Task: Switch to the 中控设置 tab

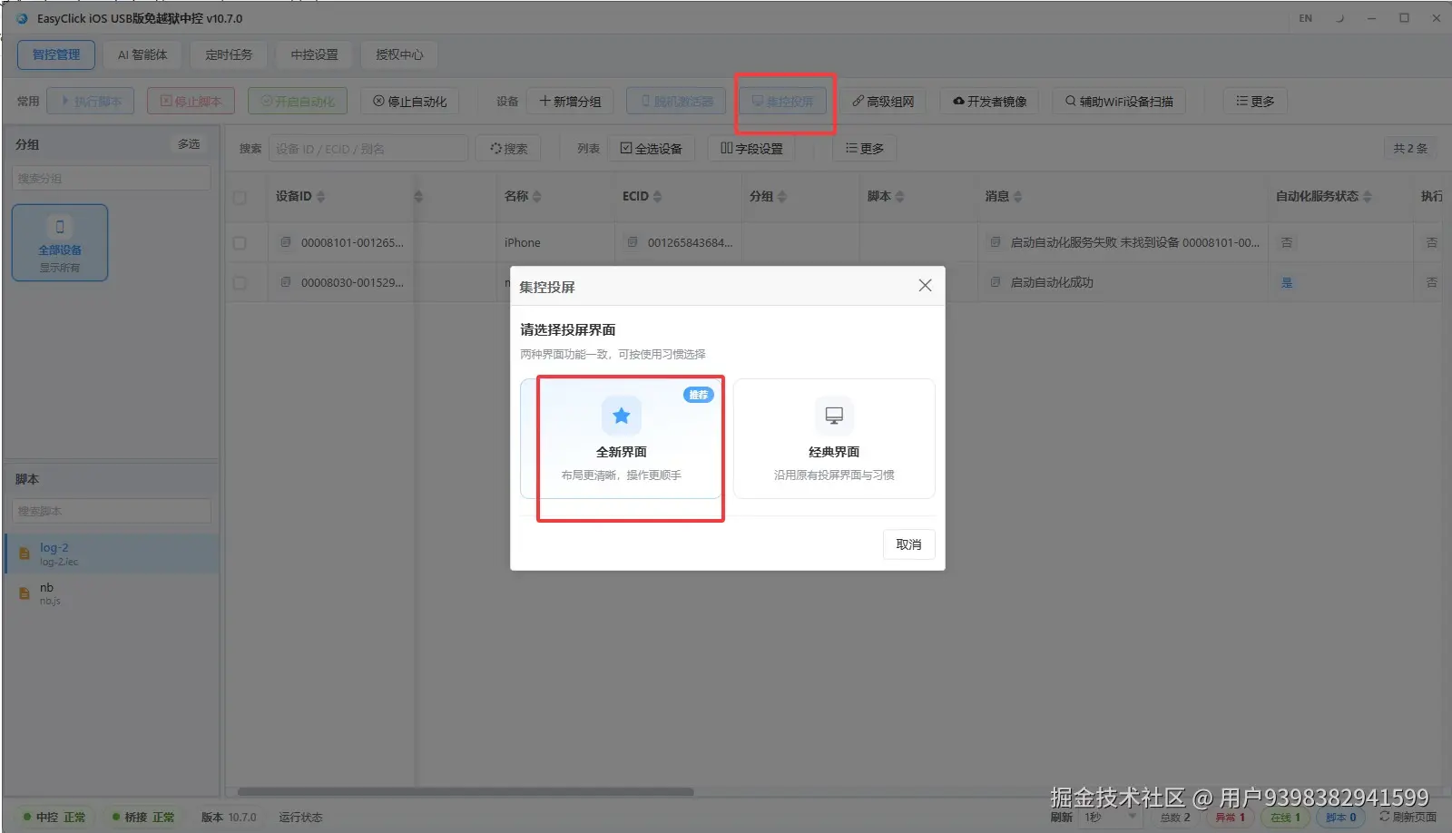Action: [x=314, y=54]
